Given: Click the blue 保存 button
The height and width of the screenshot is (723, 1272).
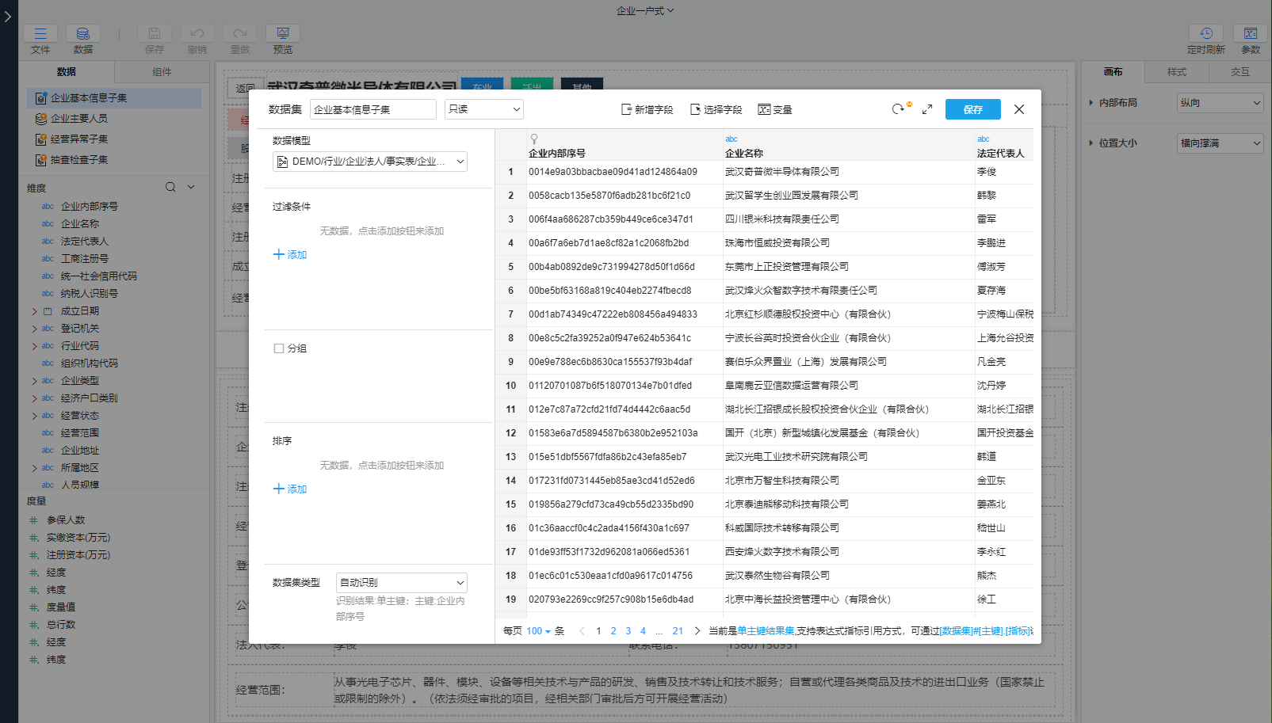Looking at the screenshot, I should click(972, 109).
